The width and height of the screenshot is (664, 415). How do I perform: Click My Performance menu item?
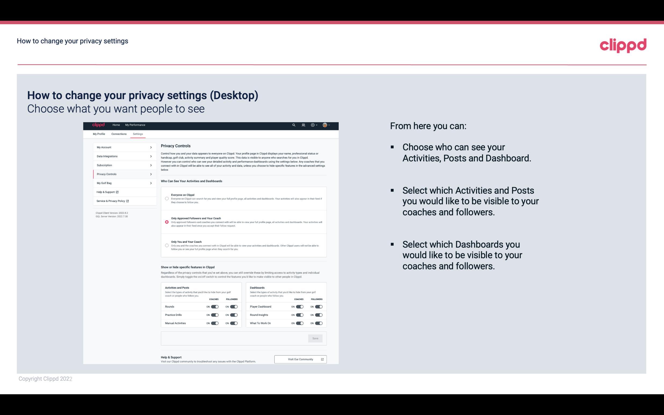pyautogui.click(x=135, y=125)
